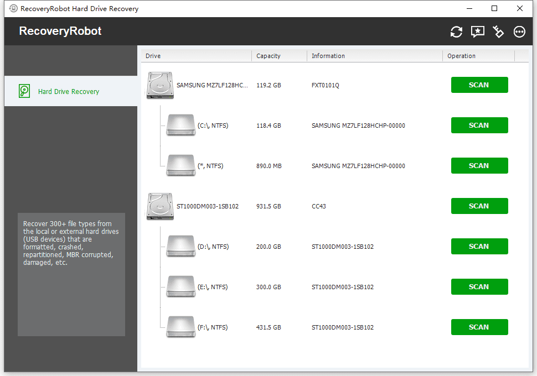Scan the Samsung FXT0101Q disk
This screenshot has width=537, height=376.
pos(479,85)
